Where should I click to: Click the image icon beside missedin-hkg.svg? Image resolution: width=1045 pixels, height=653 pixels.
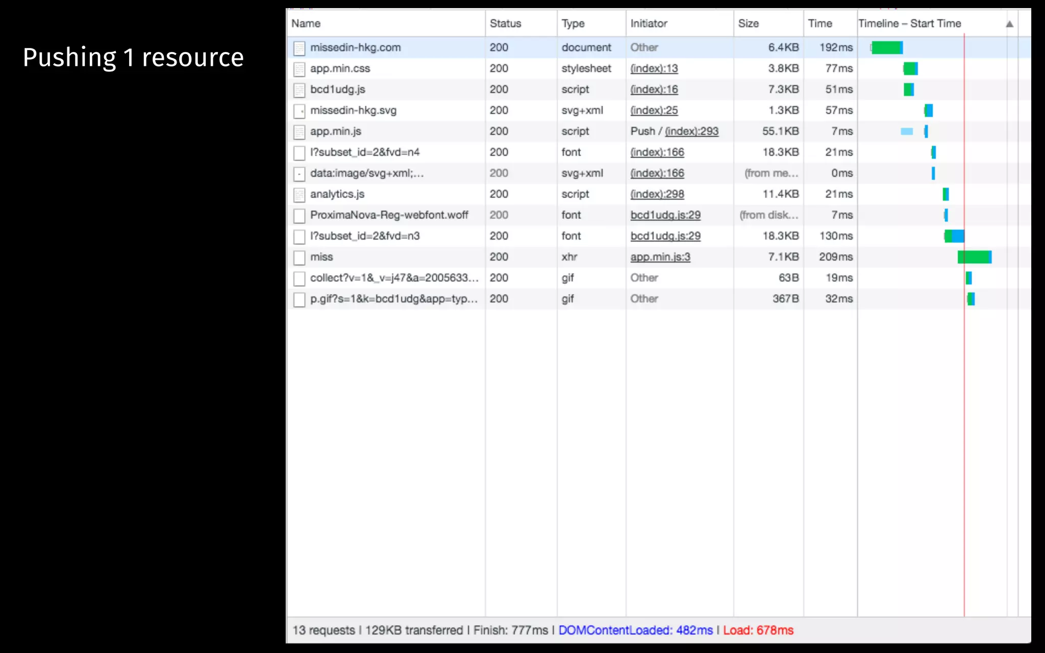click(299, 111)
